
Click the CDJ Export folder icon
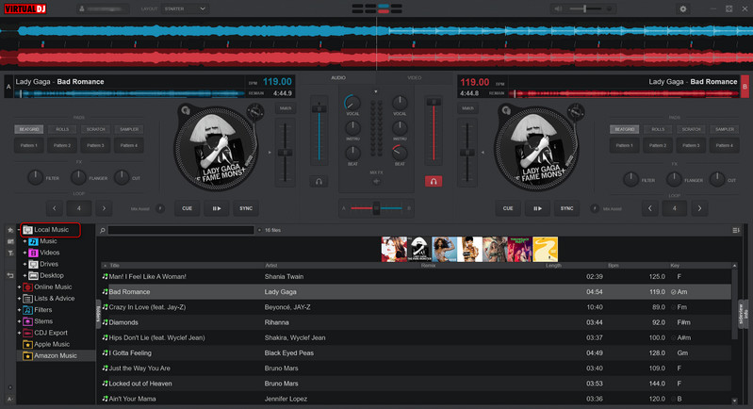(x=28, y=333)
